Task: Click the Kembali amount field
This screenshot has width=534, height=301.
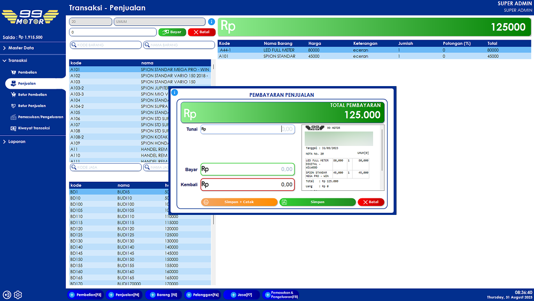Action: pyautogui.click(x=247, y=184)
